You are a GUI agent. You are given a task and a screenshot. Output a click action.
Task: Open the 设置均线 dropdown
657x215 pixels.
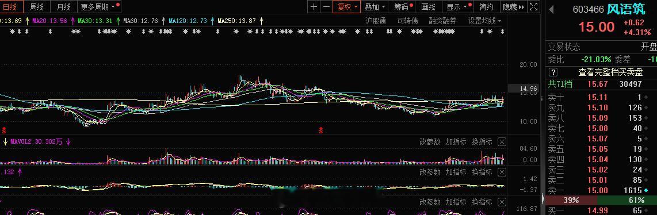pyautogui.click(x=484, y=21)
